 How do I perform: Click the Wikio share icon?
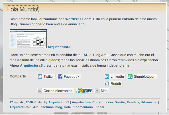pos(84,91)
